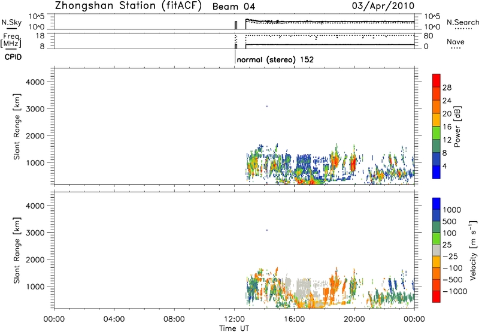Viewport: 479px width, 332px height.
Task: Click the "3000" tick of the velocity panel
Action: [35, 233]
